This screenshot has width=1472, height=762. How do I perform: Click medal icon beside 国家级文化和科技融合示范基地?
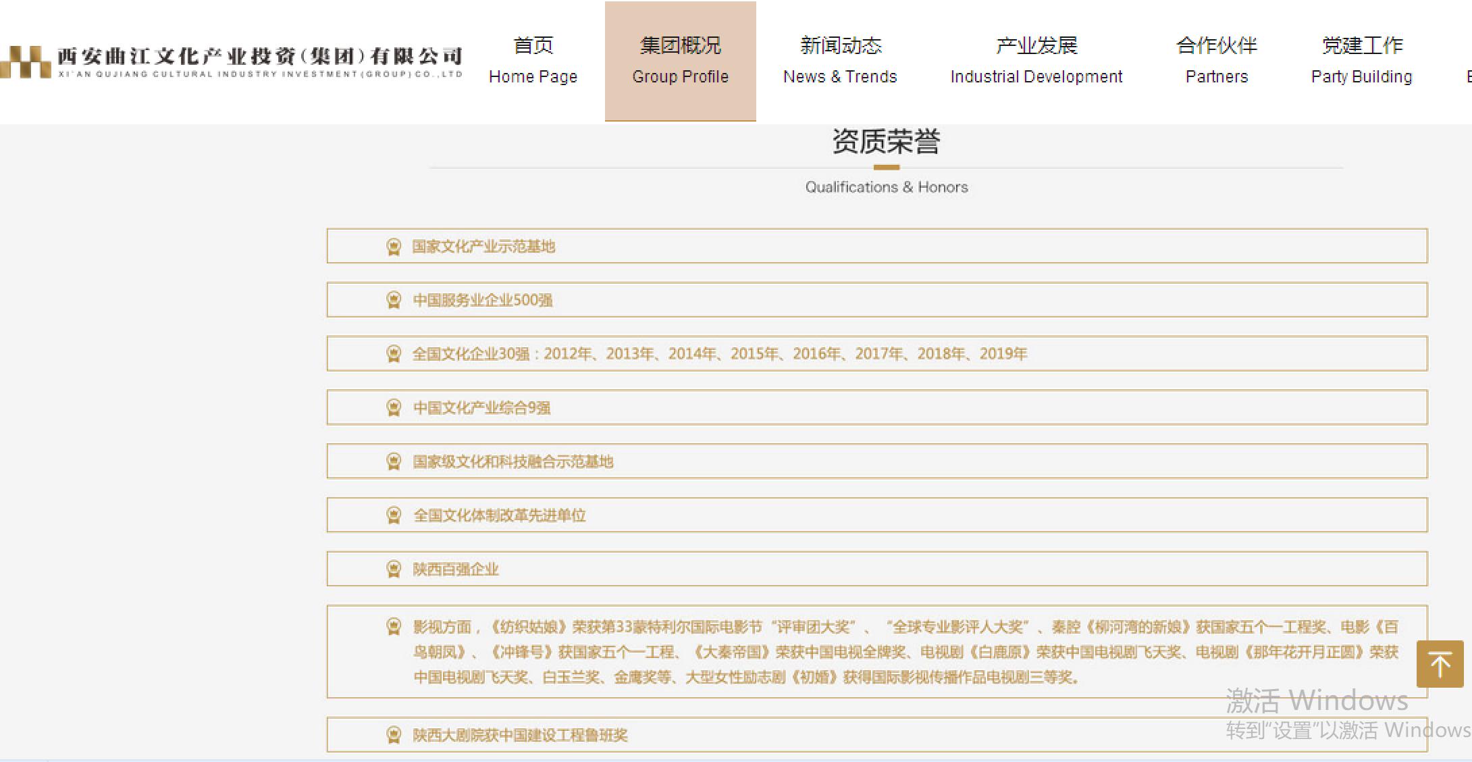[394, 461]
